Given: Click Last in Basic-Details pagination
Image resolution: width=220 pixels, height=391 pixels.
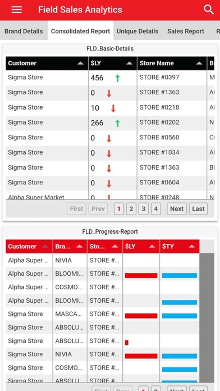Looking at the screenshot, I should 198,209.
